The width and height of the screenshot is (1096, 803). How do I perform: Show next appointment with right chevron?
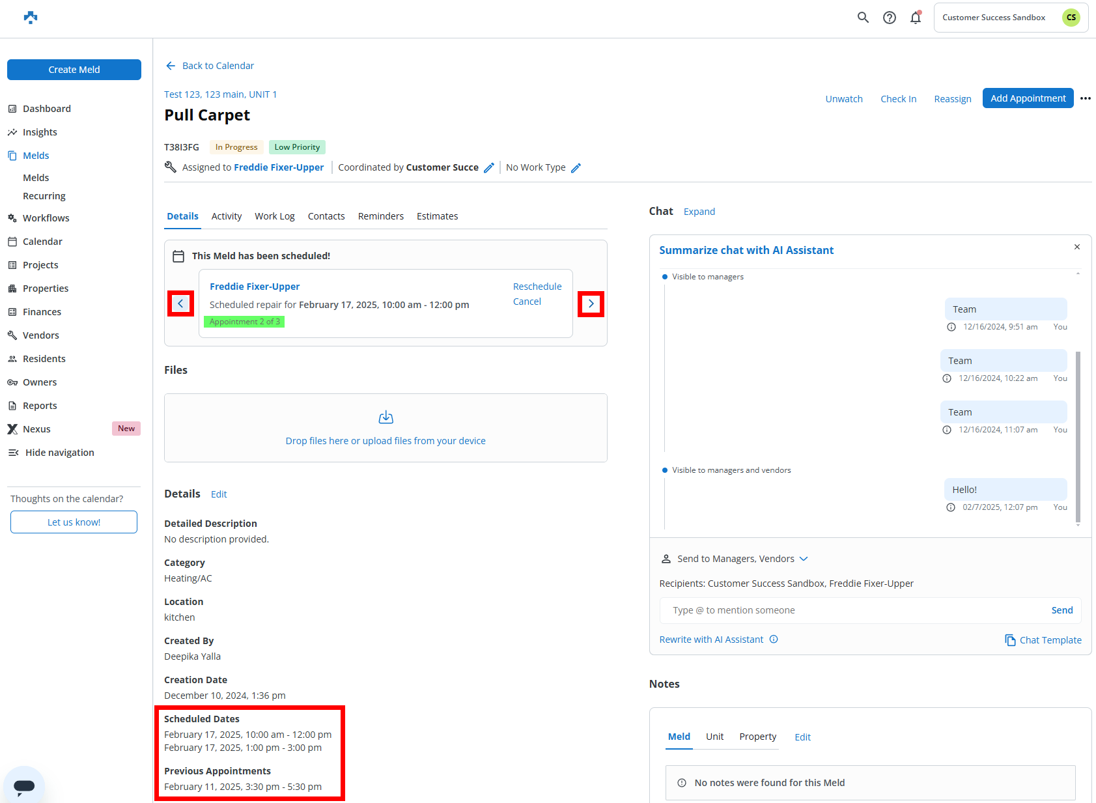[591, 303]
